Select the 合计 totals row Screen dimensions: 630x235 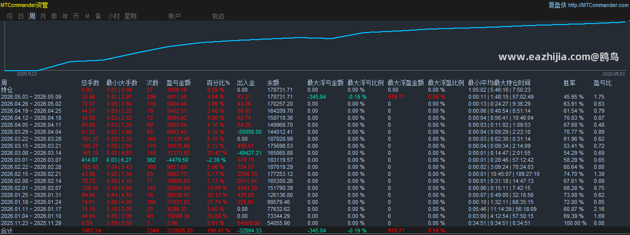point(315,230)
